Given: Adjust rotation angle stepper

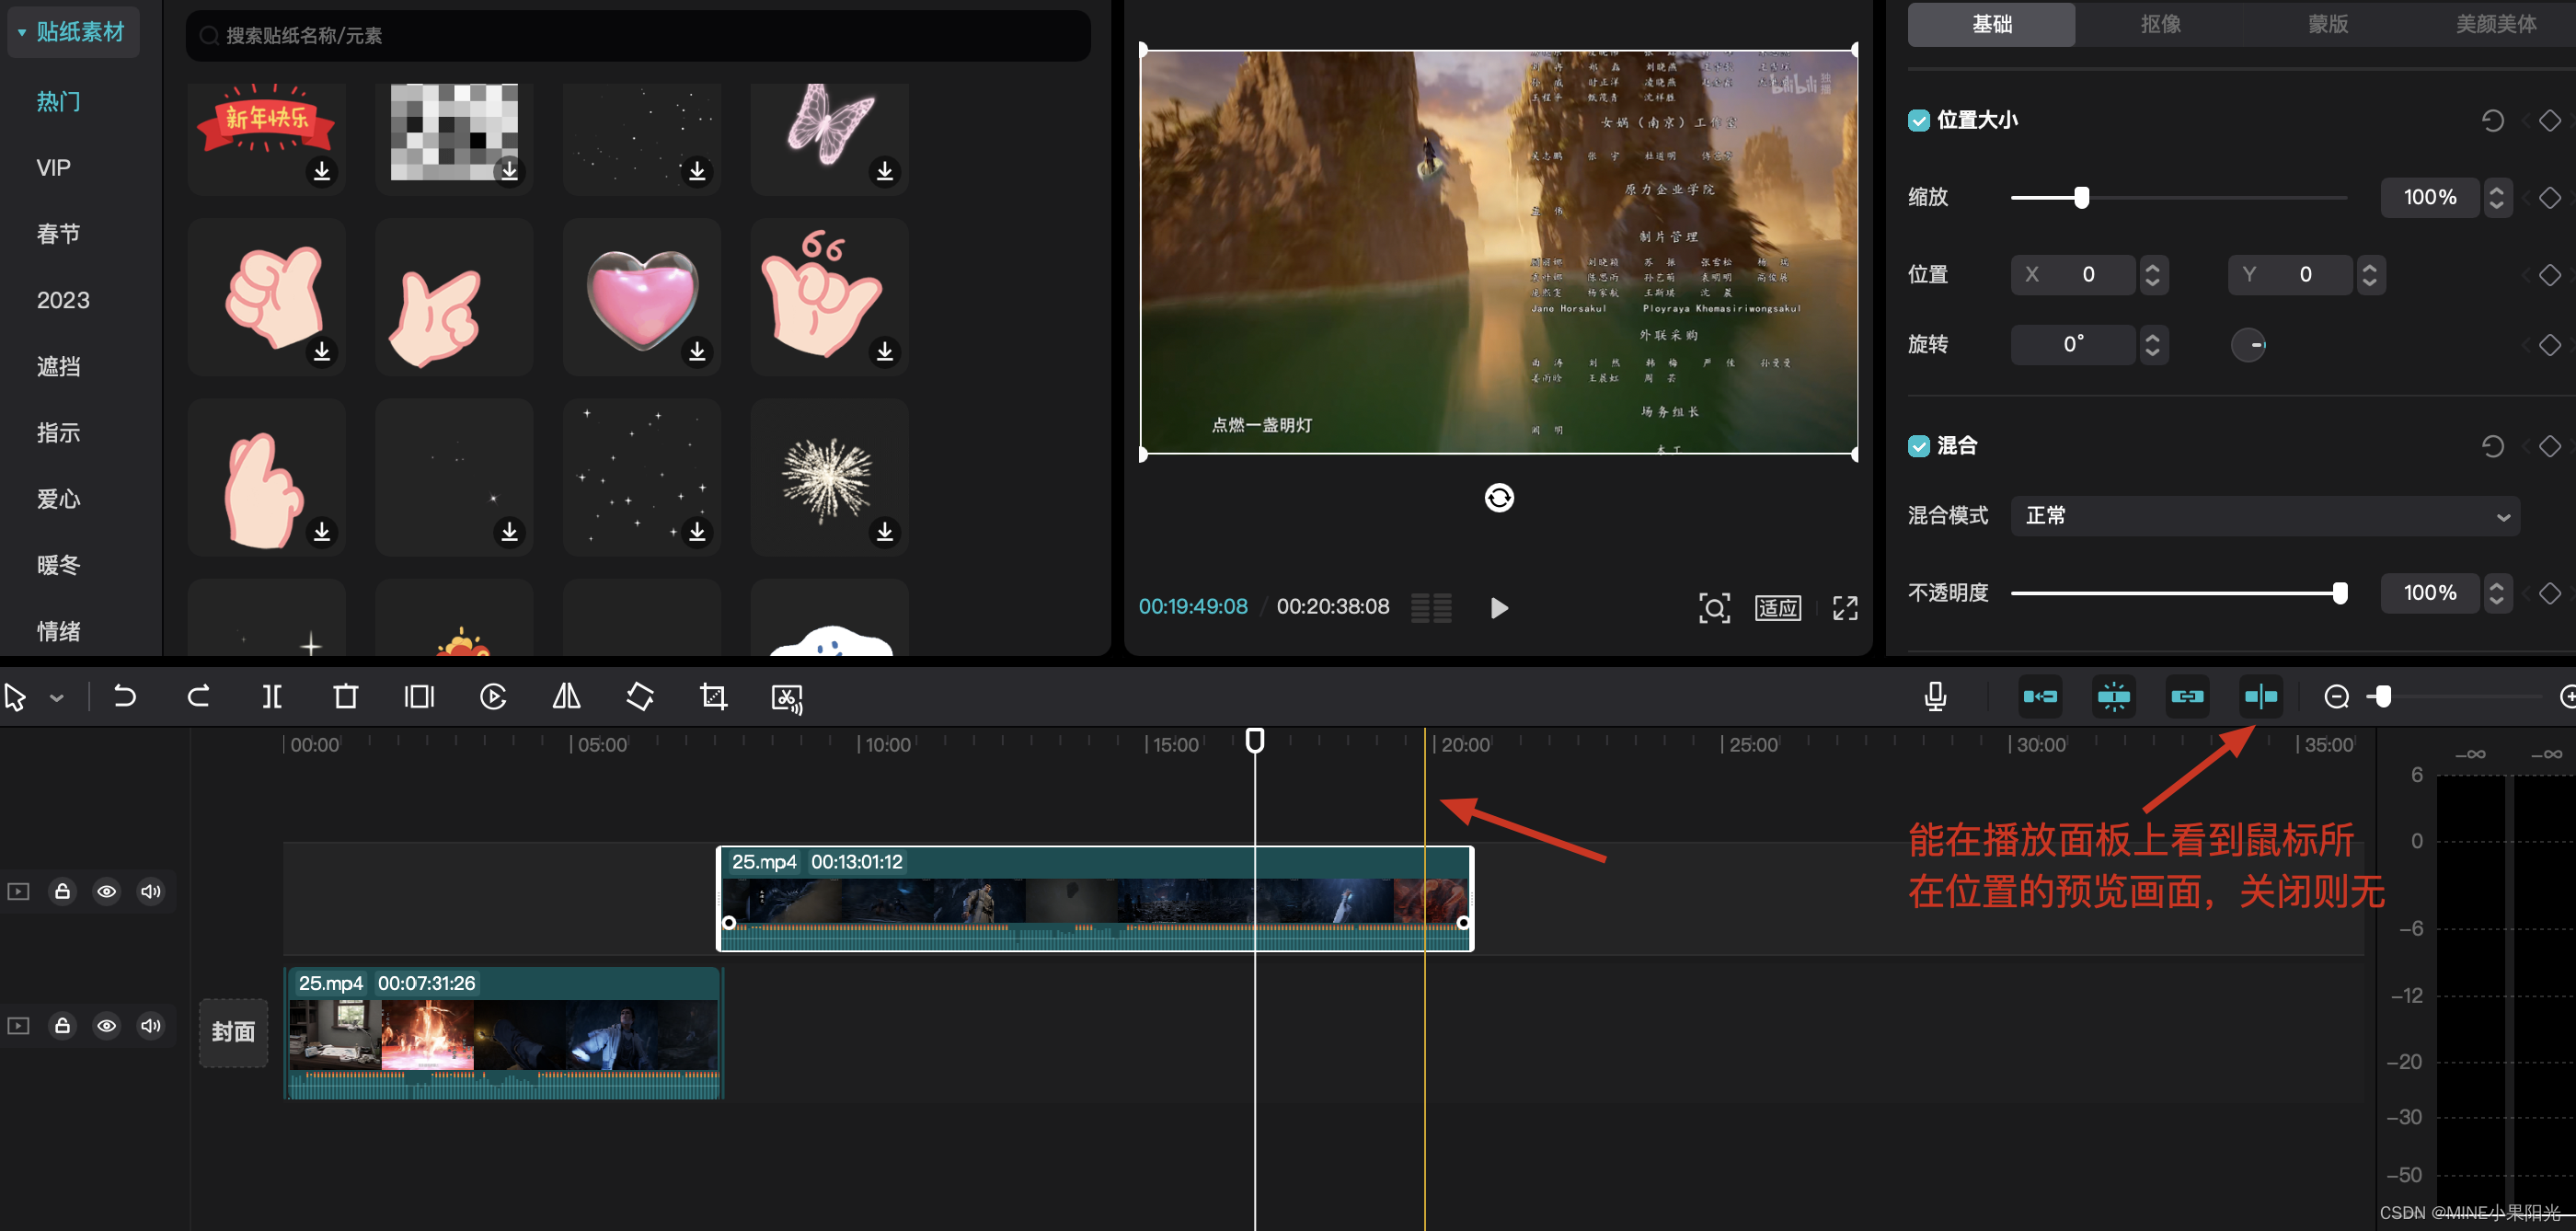Looking at the screenshot, I should [x=2152, y=345].
